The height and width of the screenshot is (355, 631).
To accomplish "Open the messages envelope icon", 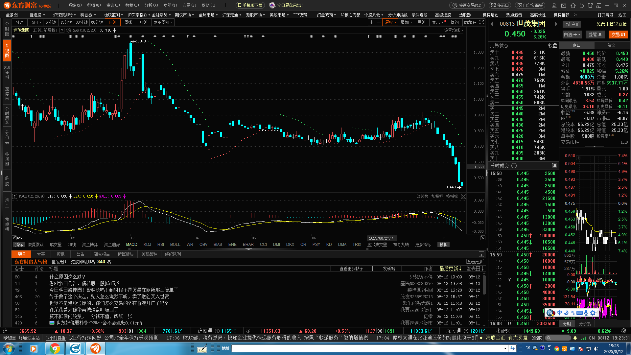I will [x=564, y=5].
